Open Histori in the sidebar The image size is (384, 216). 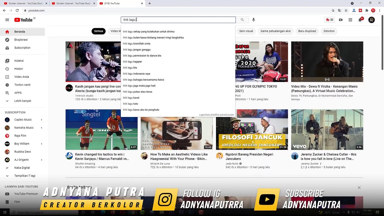click(x=22, y=69)
